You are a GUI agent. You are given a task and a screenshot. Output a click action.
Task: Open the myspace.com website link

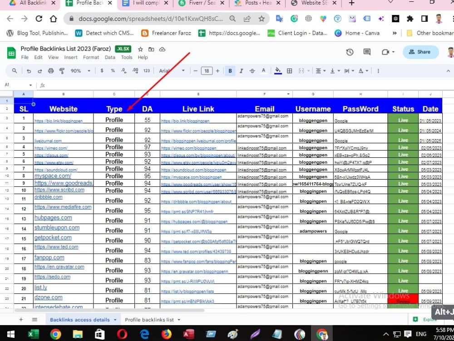[53, 176]
